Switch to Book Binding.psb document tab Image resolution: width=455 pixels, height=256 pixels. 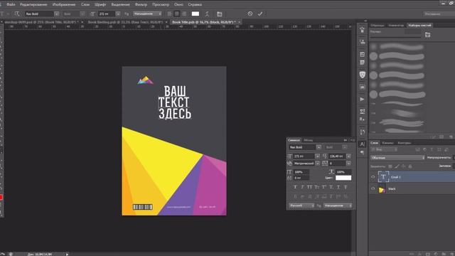click(125, 22)
